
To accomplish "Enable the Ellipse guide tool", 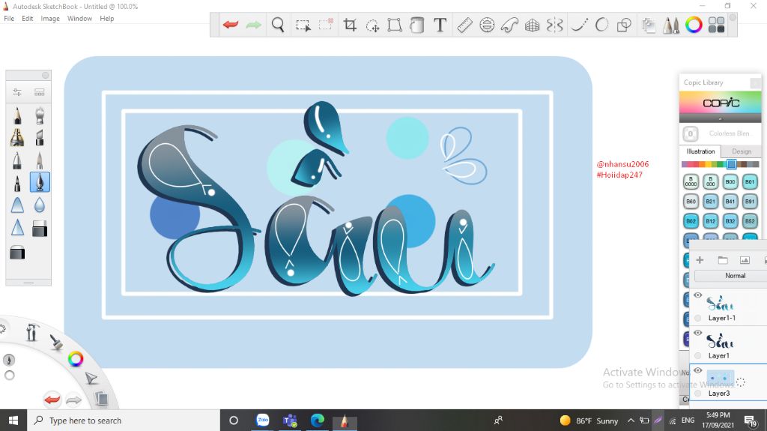I will coord(487,25).
